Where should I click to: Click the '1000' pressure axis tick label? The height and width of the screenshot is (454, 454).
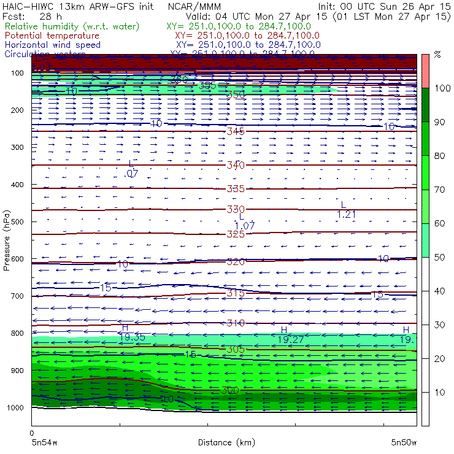[15, 407]
